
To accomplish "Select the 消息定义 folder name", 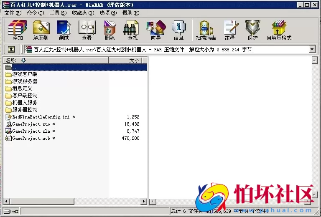I will pos(22,88).
